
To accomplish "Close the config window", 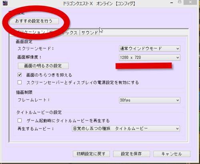I will tap(190, 2).
